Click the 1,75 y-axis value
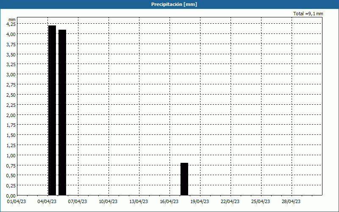 point(11,125)
